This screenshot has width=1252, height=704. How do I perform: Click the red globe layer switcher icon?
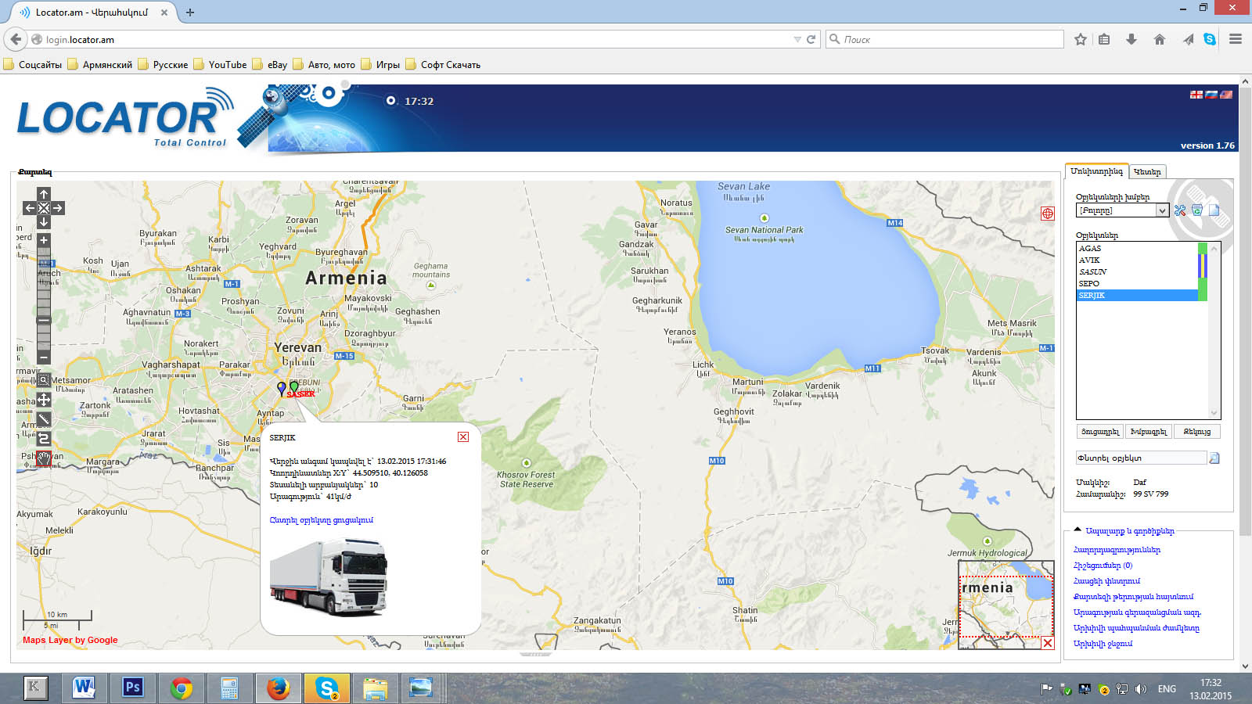[x=1047, y=214]
